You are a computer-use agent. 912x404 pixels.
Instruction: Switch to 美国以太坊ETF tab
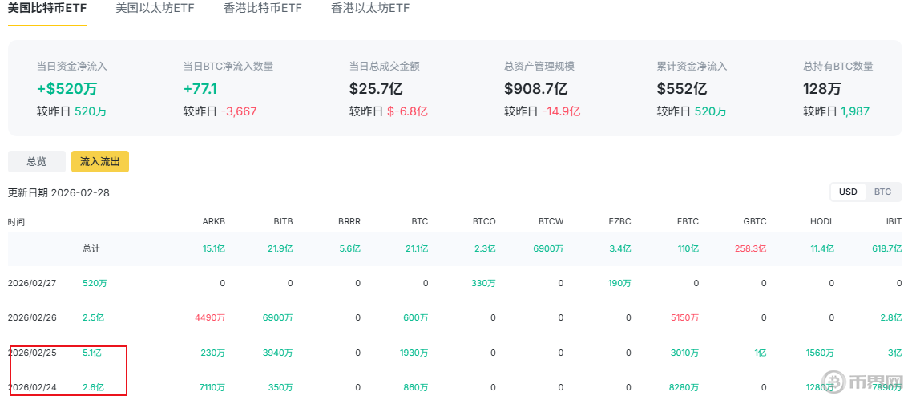pos(155,9)
